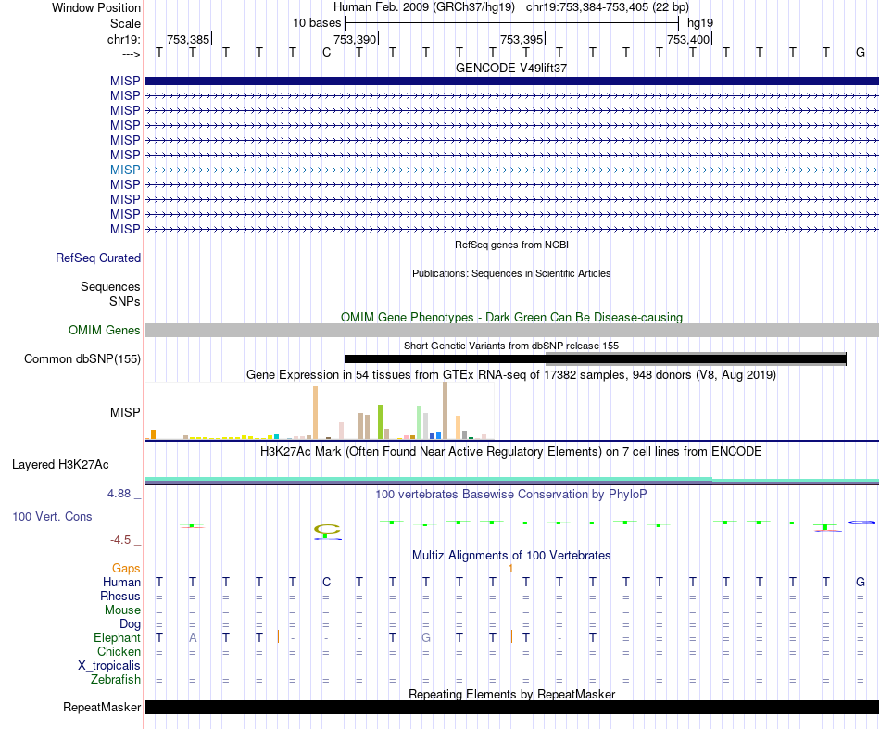
Task: Click the '10 bases' scale bar label
Action: click(x=317, y=23)
